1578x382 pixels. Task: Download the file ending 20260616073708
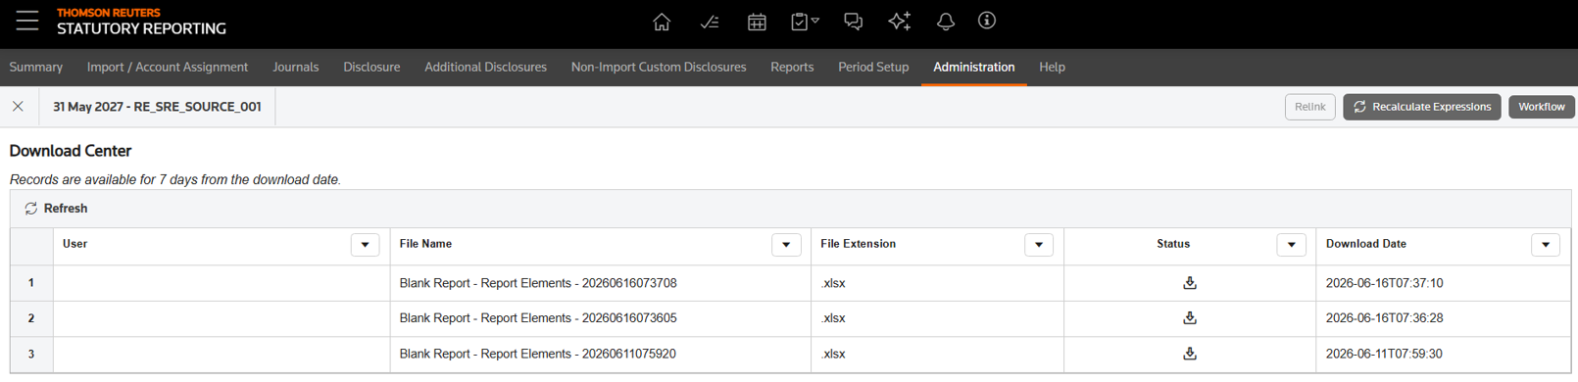[1189, 283]
